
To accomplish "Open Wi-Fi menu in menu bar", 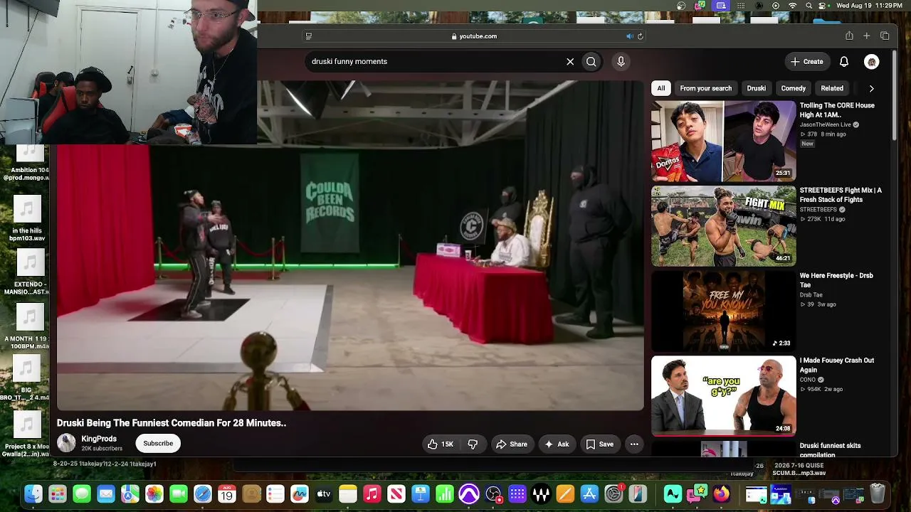I will tap(793, 6).
